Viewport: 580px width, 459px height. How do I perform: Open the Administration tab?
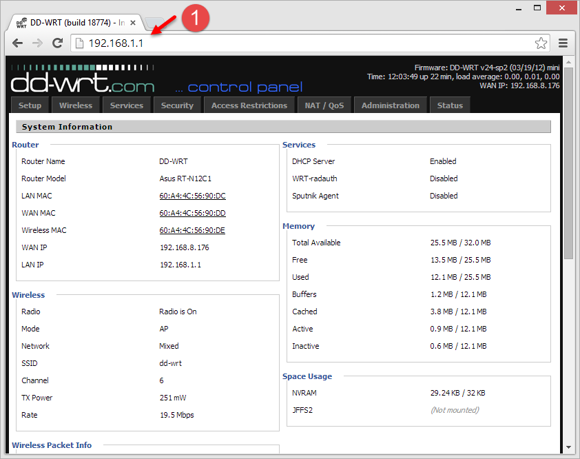pos(391,105)
